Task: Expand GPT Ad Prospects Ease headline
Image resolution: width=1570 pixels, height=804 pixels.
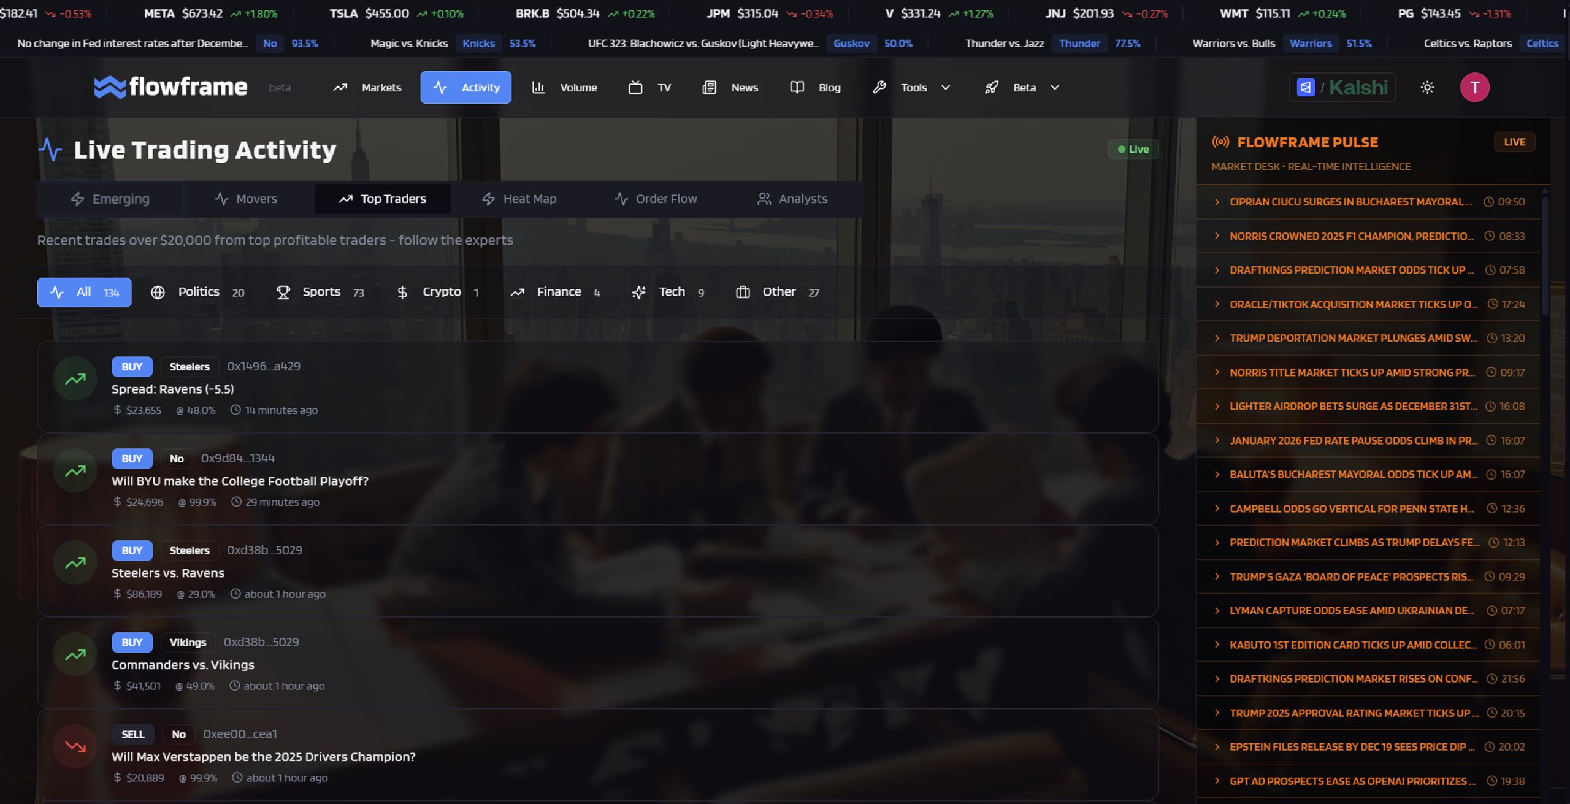Action: tap(1369, 781)
